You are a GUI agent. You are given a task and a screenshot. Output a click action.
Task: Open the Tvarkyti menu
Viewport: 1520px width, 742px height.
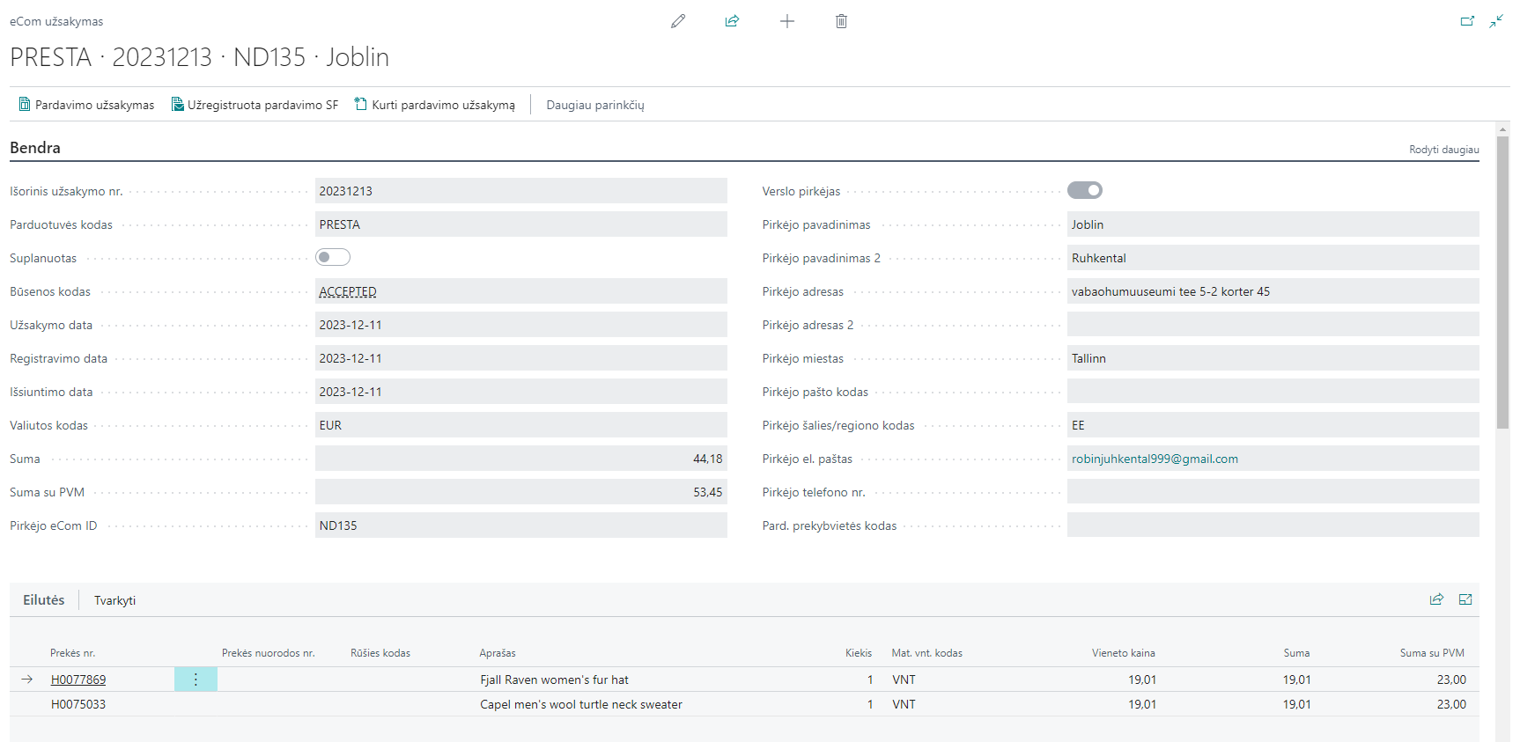click(114, 600)
